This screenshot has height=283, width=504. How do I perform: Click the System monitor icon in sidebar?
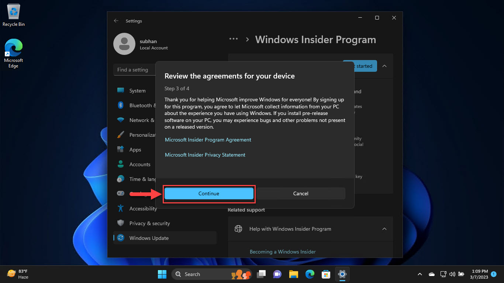click(121, 91)
